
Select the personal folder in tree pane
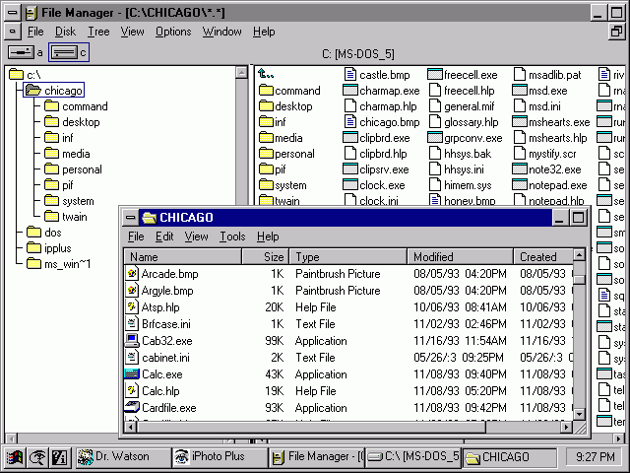click(x=73, y=169)
